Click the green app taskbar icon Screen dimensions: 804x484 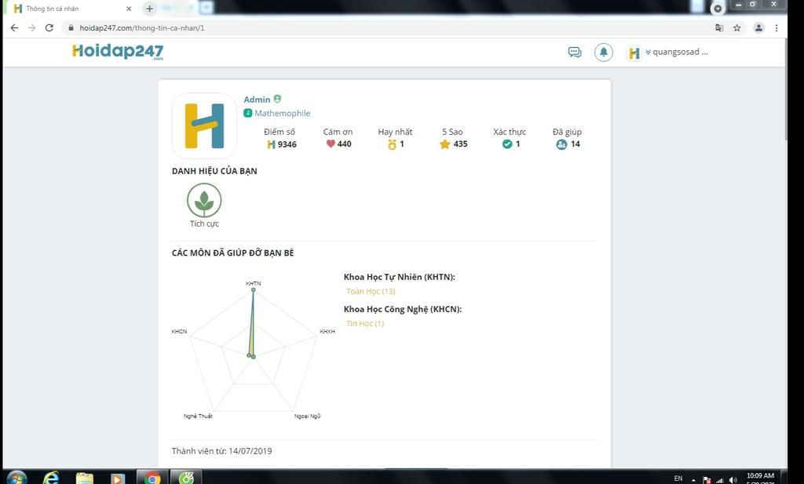[x=185, y=478]
